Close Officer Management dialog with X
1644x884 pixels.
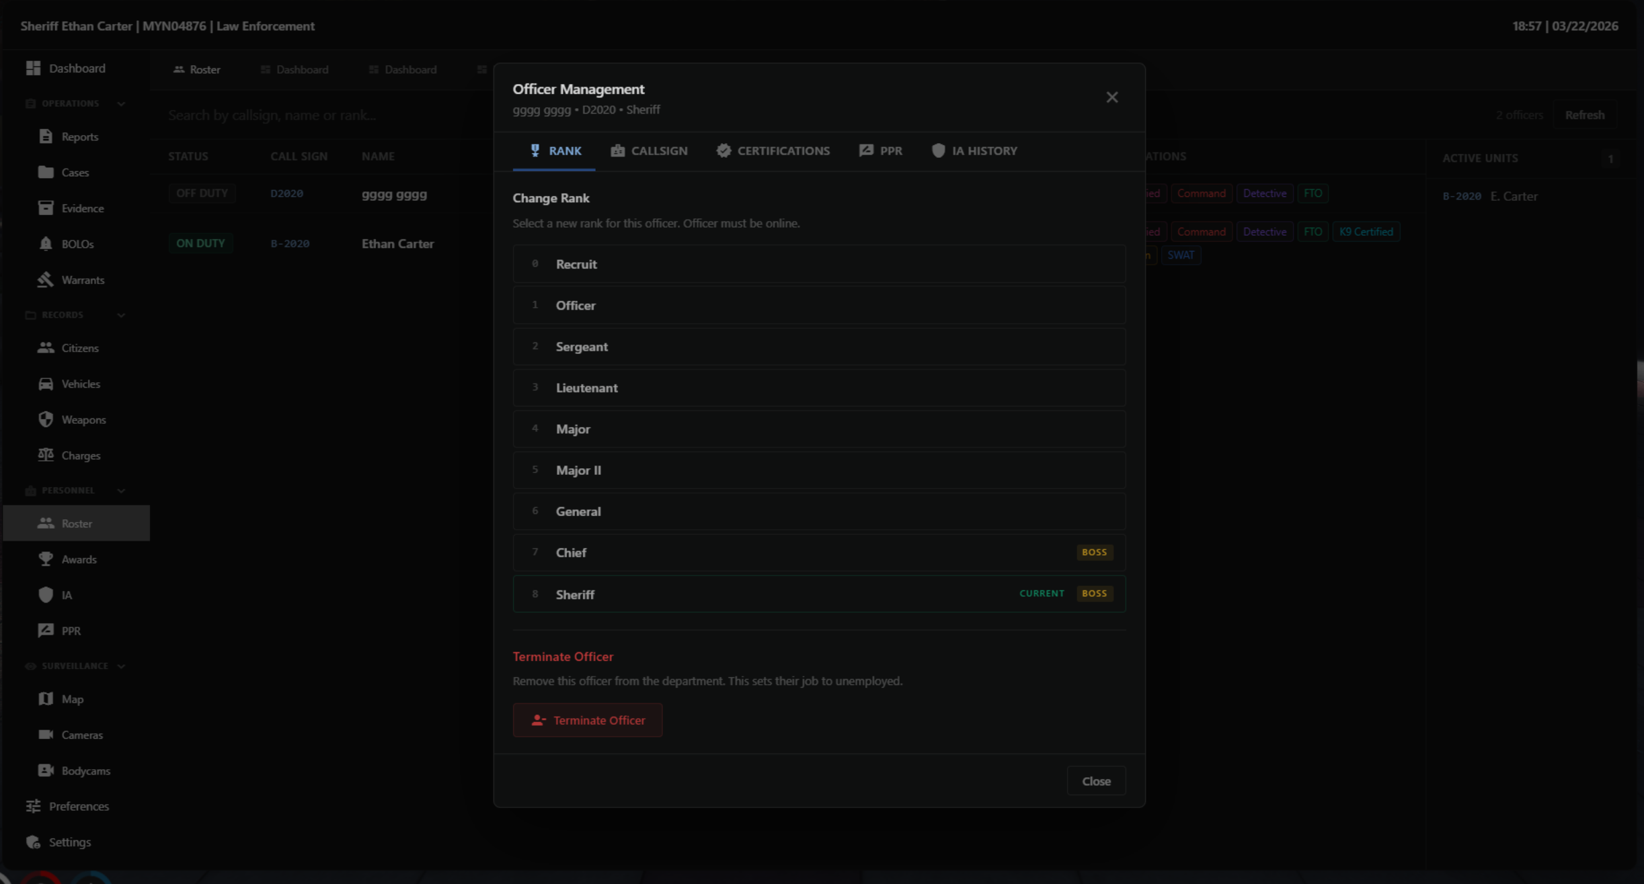coord(1112,97)
